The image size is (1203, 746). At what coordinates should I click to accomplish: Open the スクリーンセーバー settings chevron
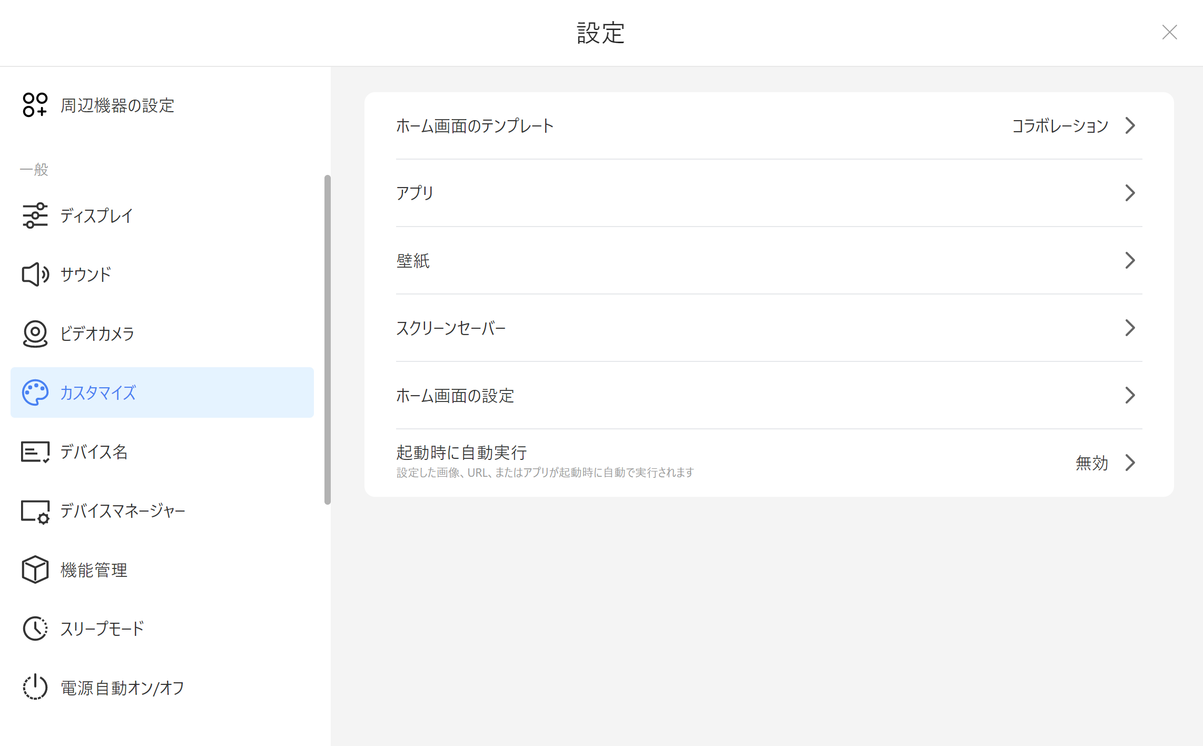[x=1130, y=328]
